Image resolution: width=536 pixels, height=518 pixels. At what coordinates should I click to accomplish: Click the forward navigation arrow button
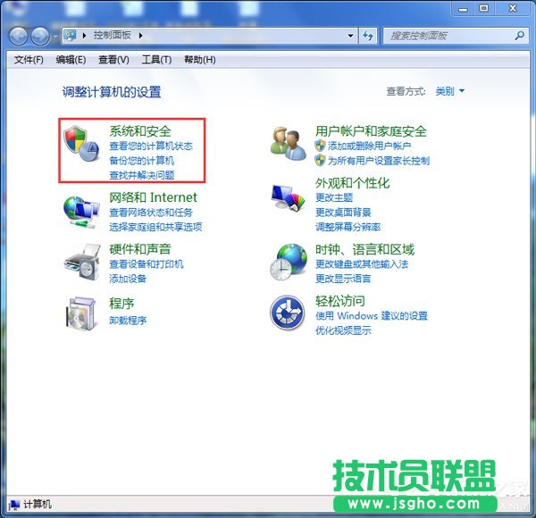click(40, 36)
